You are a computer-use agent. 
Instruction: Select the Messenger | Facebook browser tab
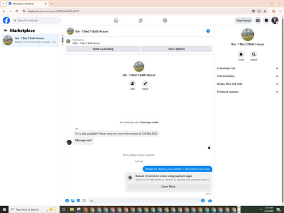(x=27, y=3)
